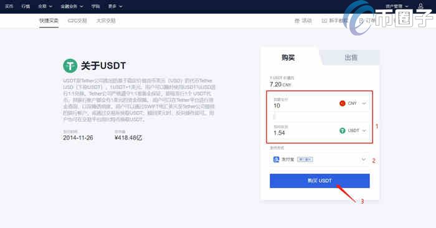This screenshot has height=228, width=436.
Task: Click the 购买 USDT button
Action: coord(320,181)
